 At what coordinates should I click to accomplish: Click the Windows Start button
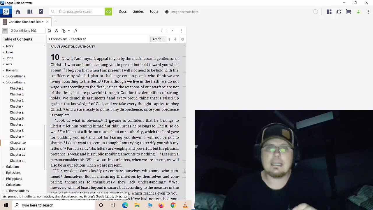[x=6, y=205]
